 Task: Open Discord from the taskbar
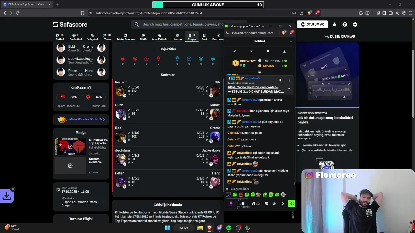pyautogui.click(x=219, y=228)
